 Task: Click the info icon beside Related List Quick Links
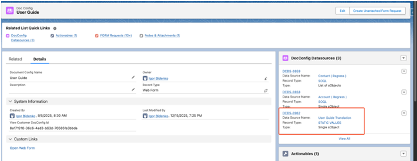pos(55,29)
